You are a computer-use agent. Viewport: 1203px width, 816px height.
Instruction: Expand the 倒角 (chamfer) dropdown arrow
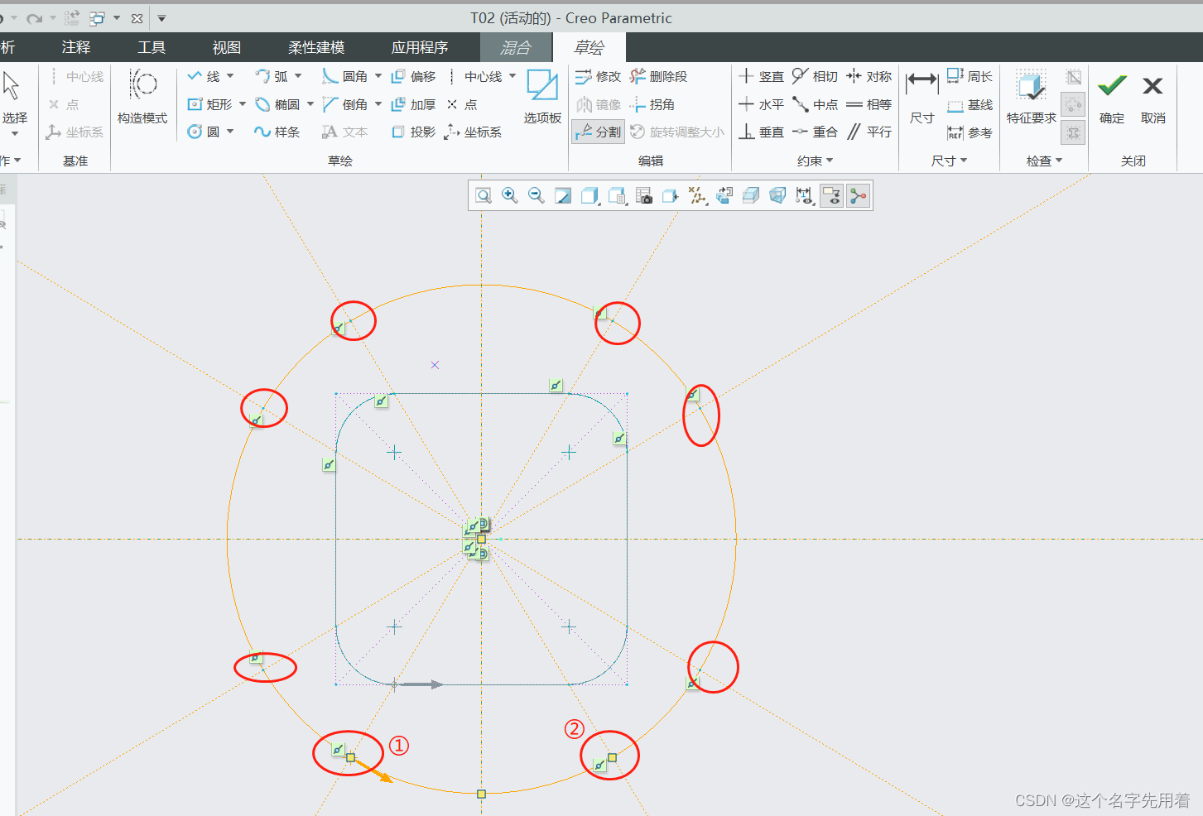tap(378, 104)
